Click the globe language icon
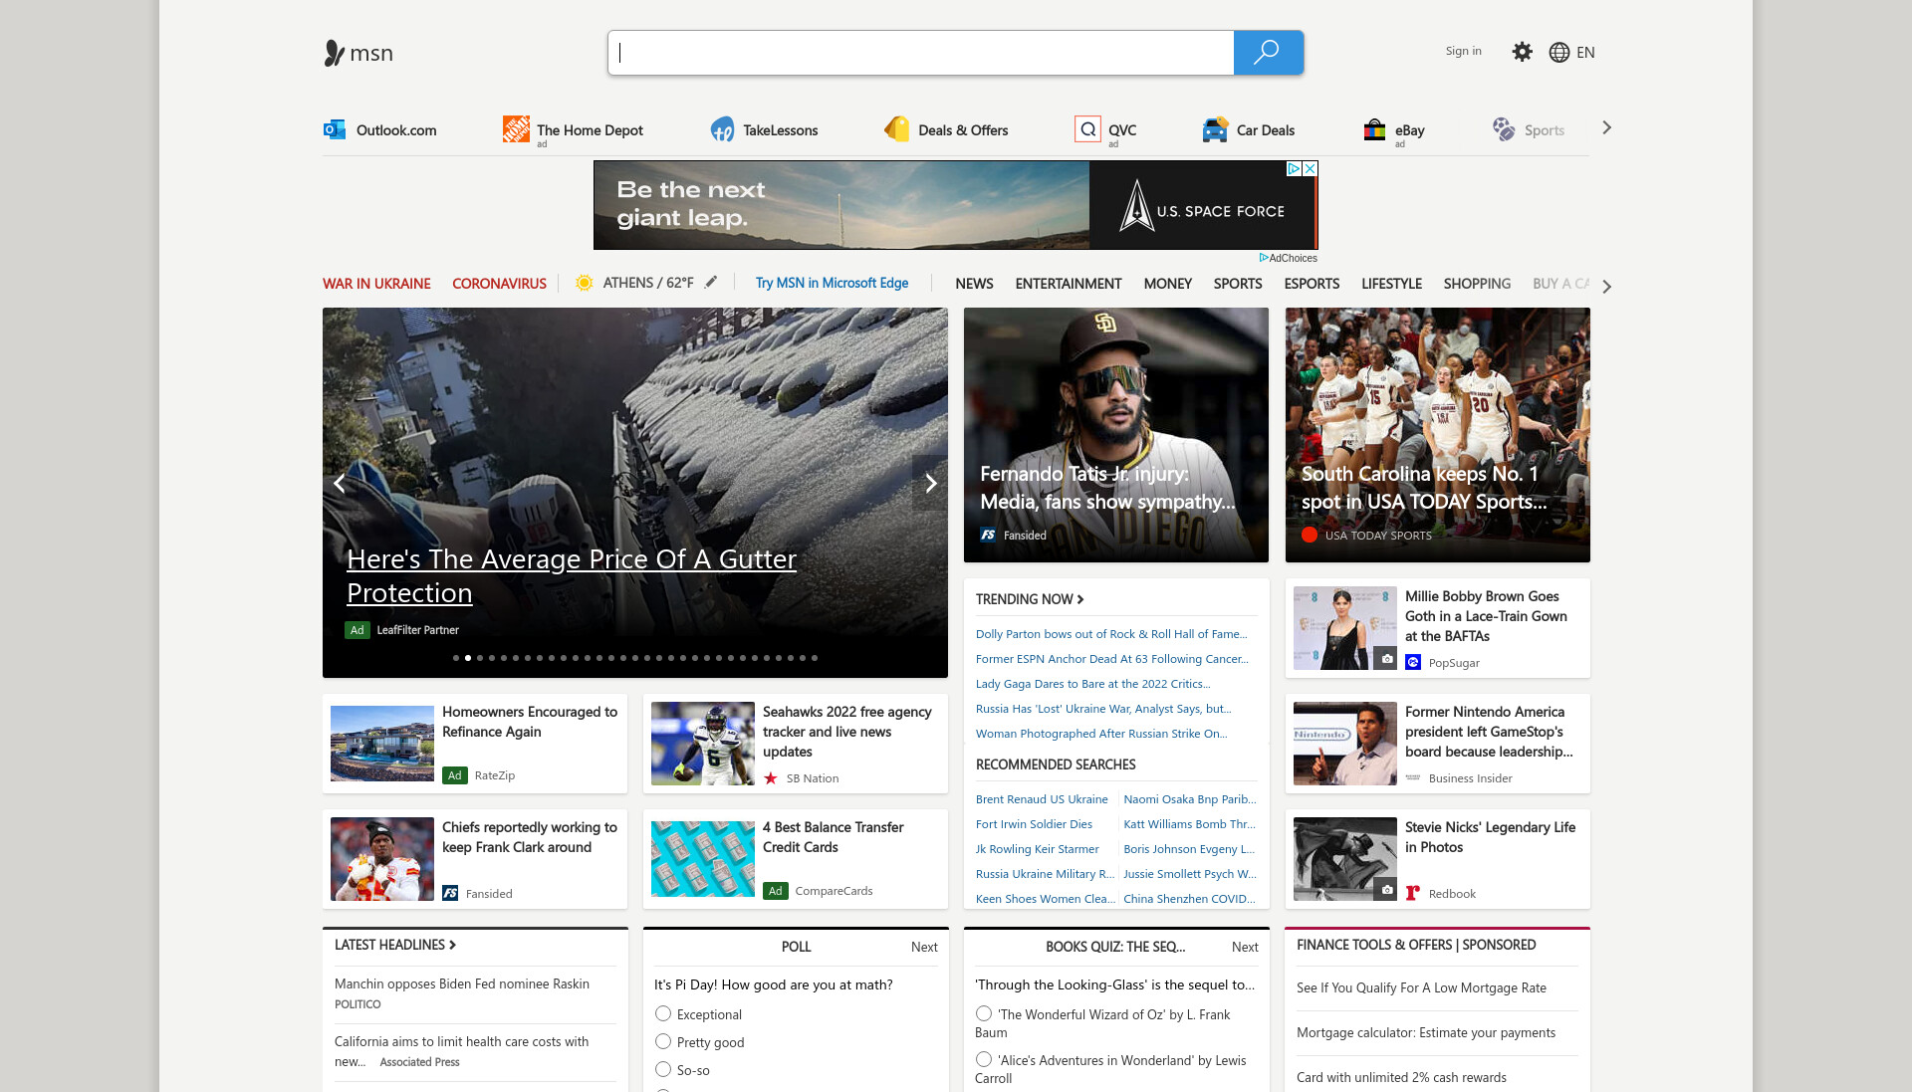Image resolution: width=1912 pixels, height=1092 pixels. coord(1559,53)
